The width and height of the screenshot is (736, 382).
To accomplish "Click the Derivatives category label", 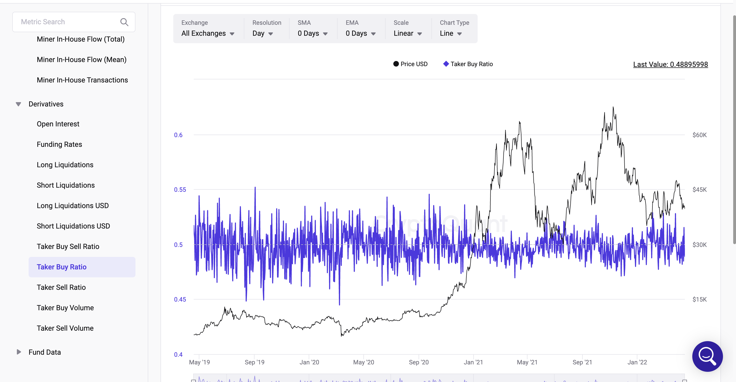I will click(x=46, y=104).
